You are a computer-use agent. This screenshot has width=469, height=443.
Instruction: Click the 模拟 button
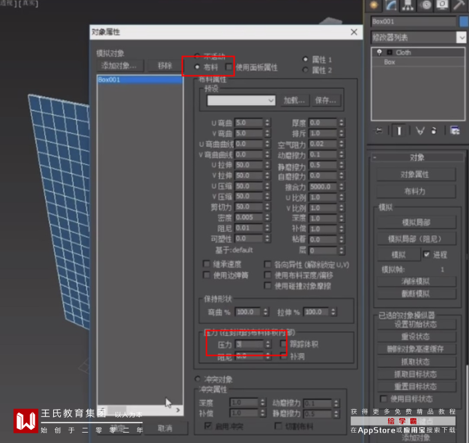tap(398, 255)
